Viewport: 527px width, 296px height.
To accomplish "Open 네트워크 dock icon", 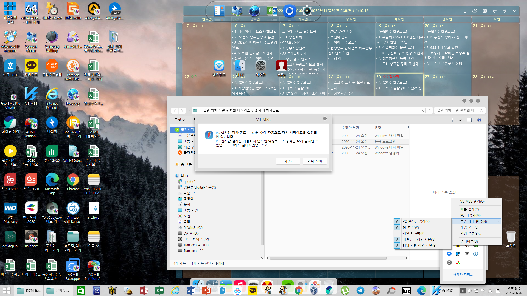I will [x=219, y=68].
